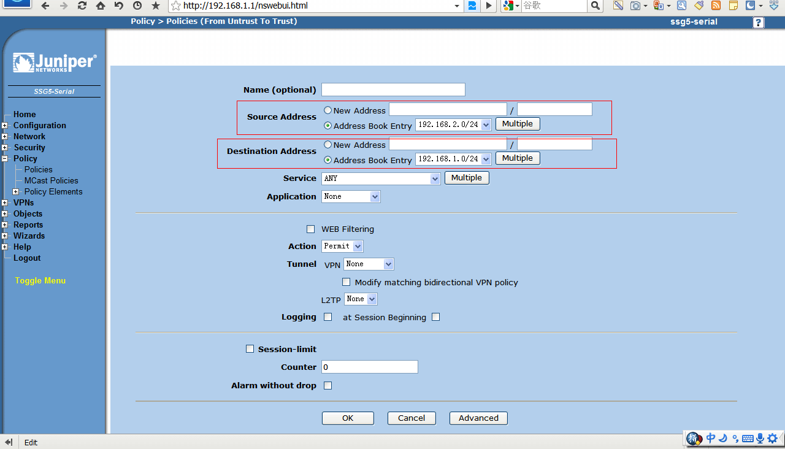Enable the WEB Filtering checkbox
785x449 pixels.
click(x=311, y=229)
